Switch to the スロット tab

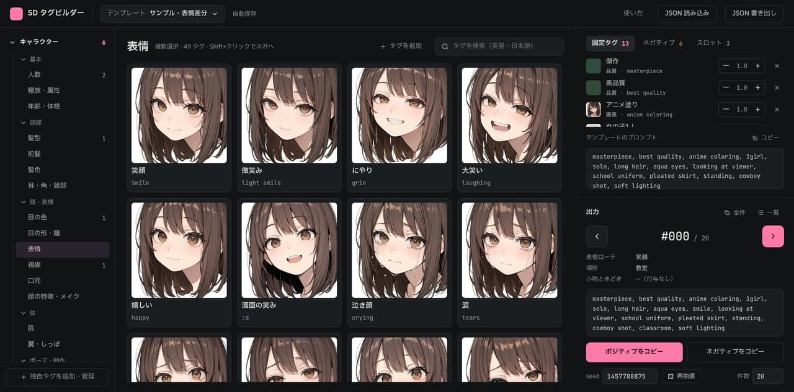coord(713,43)
